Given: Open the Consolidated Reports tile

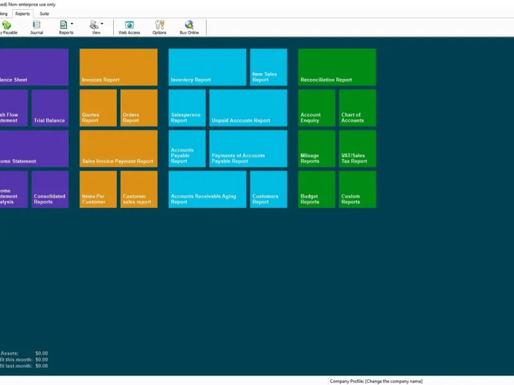Looking at the screenshot, I should point(50,189).
